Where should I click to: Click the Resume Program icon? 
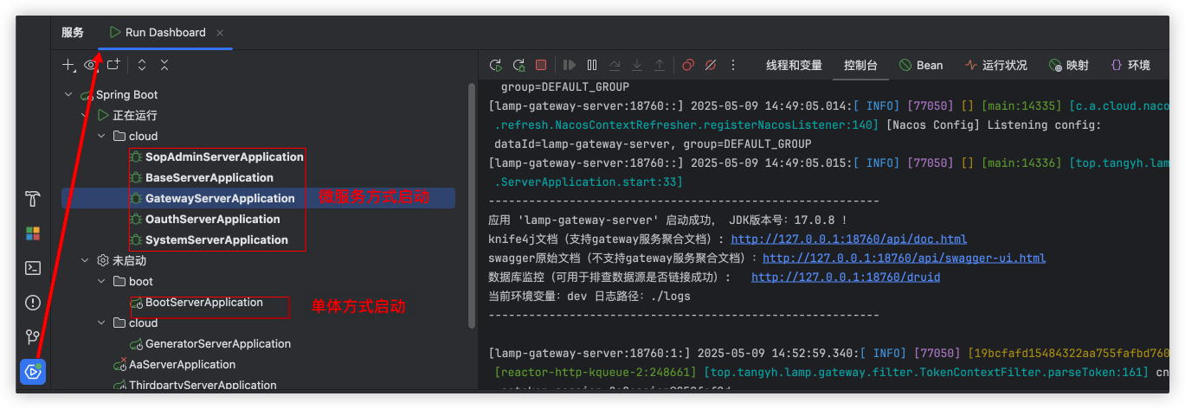coord(569,65)
